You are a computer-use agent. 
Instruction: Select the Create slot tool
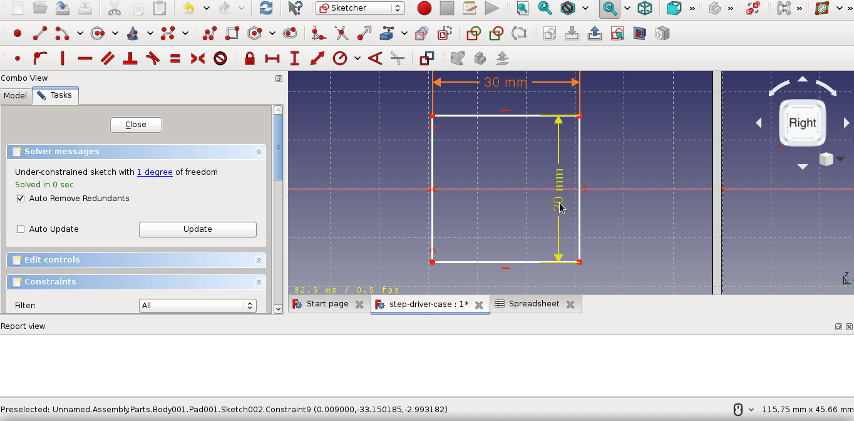coord(289,33)
